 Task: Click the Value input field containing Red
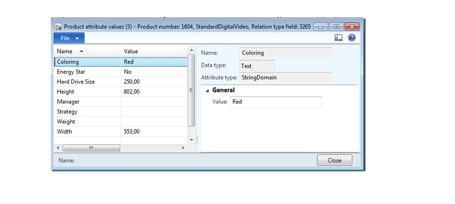click(x=275, y=102)
